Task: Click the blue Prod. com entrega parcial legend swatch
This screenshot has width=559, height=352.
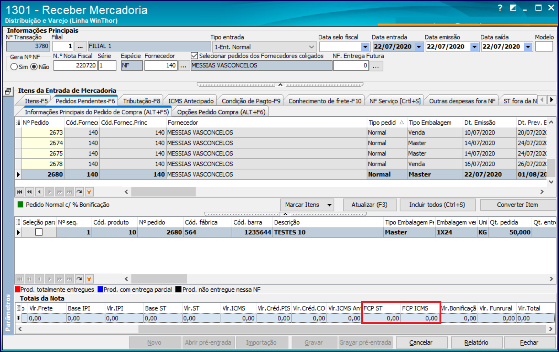Action: coord(100,290)
